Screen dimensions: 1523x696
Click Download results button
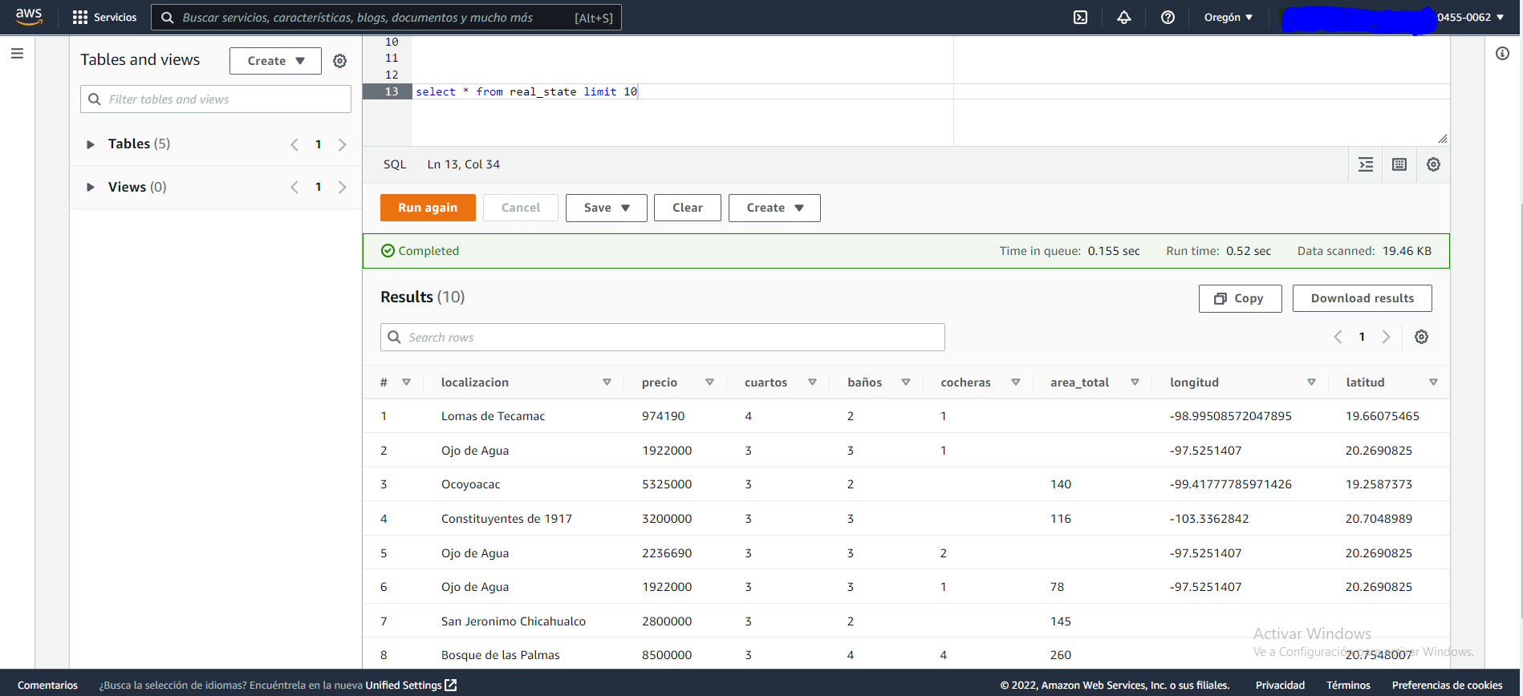coord(1363,298)
